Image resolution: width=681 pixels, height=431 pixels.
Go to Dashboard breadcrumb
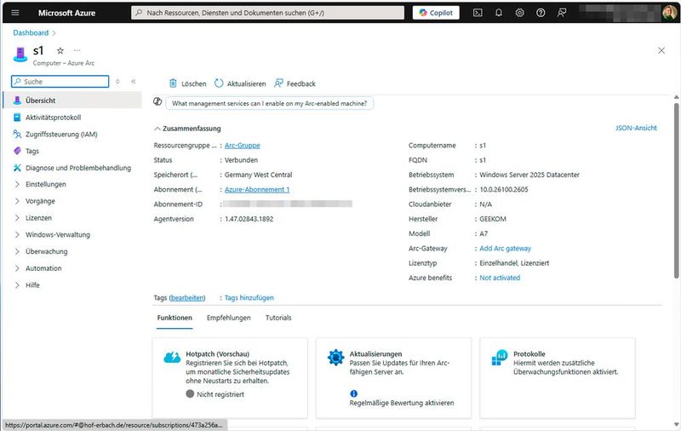[31, 32]
